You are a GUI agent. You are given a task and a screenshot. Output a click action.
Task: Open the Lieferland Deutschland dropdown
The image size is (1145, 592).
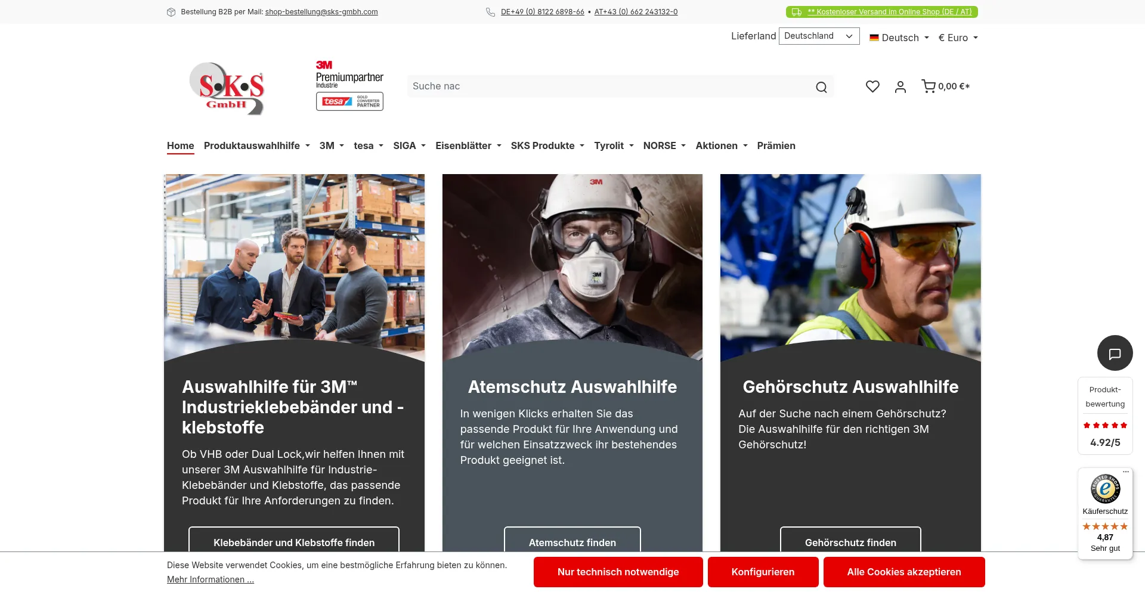click(819, 36)
